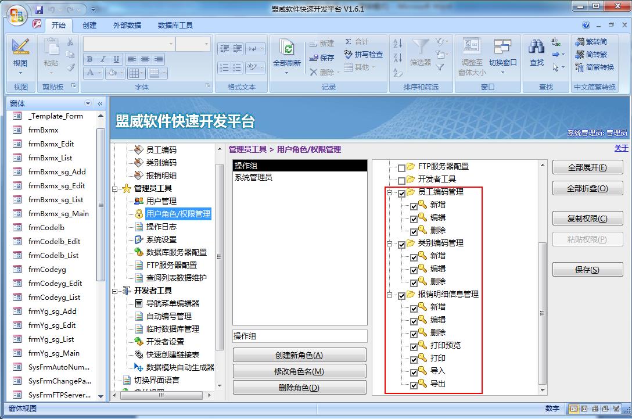The image size is (632, 419).
Task: Toggle the 打印预览 permission checkbox
Action: 414,346
